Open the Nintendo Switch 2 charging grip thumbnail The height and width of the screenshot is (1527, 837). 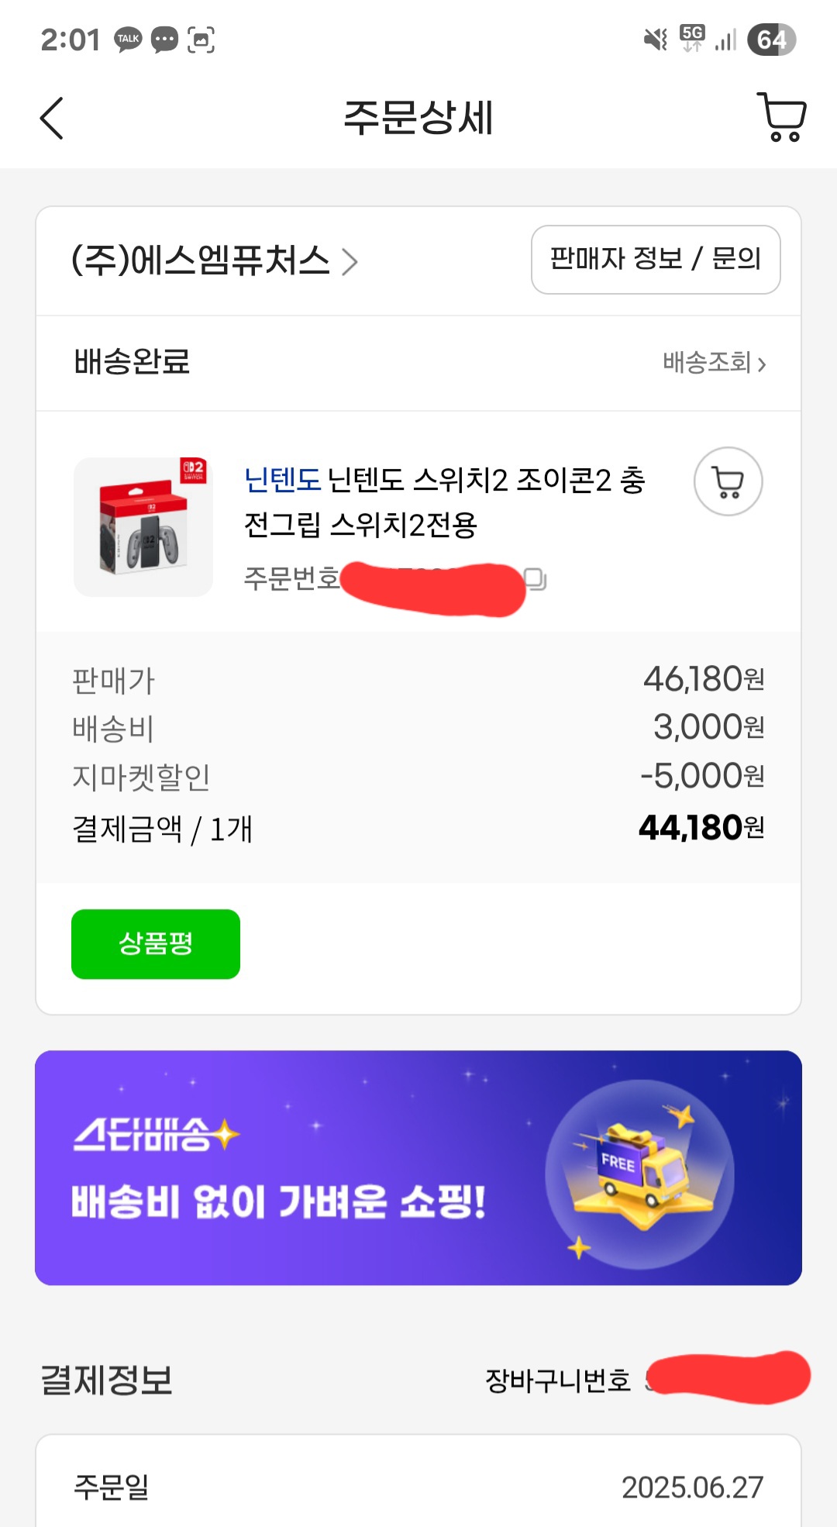pyautogui.click(x=143, y=527)
